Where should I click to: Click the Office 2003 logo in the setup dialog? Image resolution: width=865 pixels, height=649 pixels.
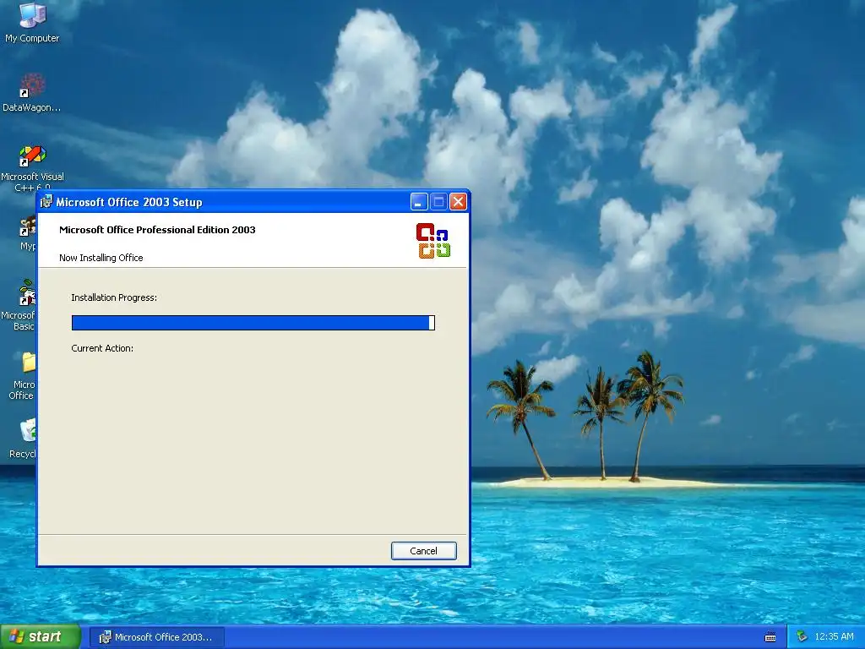pos(433,241)
